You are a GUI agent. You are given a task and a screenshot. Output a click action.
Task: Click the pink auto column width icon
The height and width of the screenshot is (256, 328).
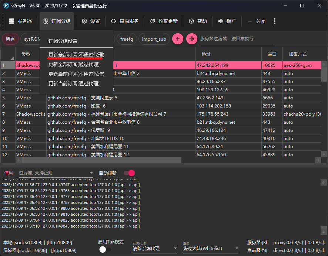coord(192,39)
